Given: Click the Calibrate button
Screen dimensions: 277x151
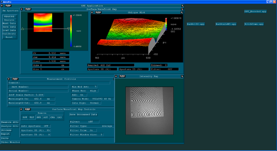Looking at the screenshot, I should pyautogui.click(x=9, y=34).
